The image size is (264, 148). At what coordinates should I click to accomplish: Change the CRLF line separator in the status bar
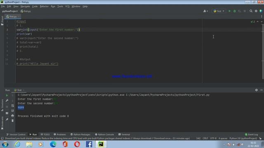205,139
